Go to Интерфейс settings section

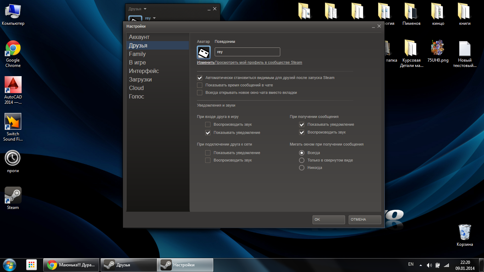(x=158, y=71)
